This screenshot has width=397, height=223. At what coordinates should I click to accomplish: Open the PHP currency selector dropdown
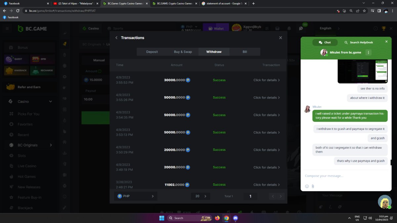[136, 196]
